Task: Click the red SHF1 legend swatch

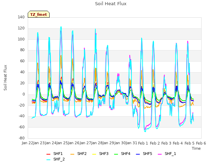Action: [x=49, y=154]
